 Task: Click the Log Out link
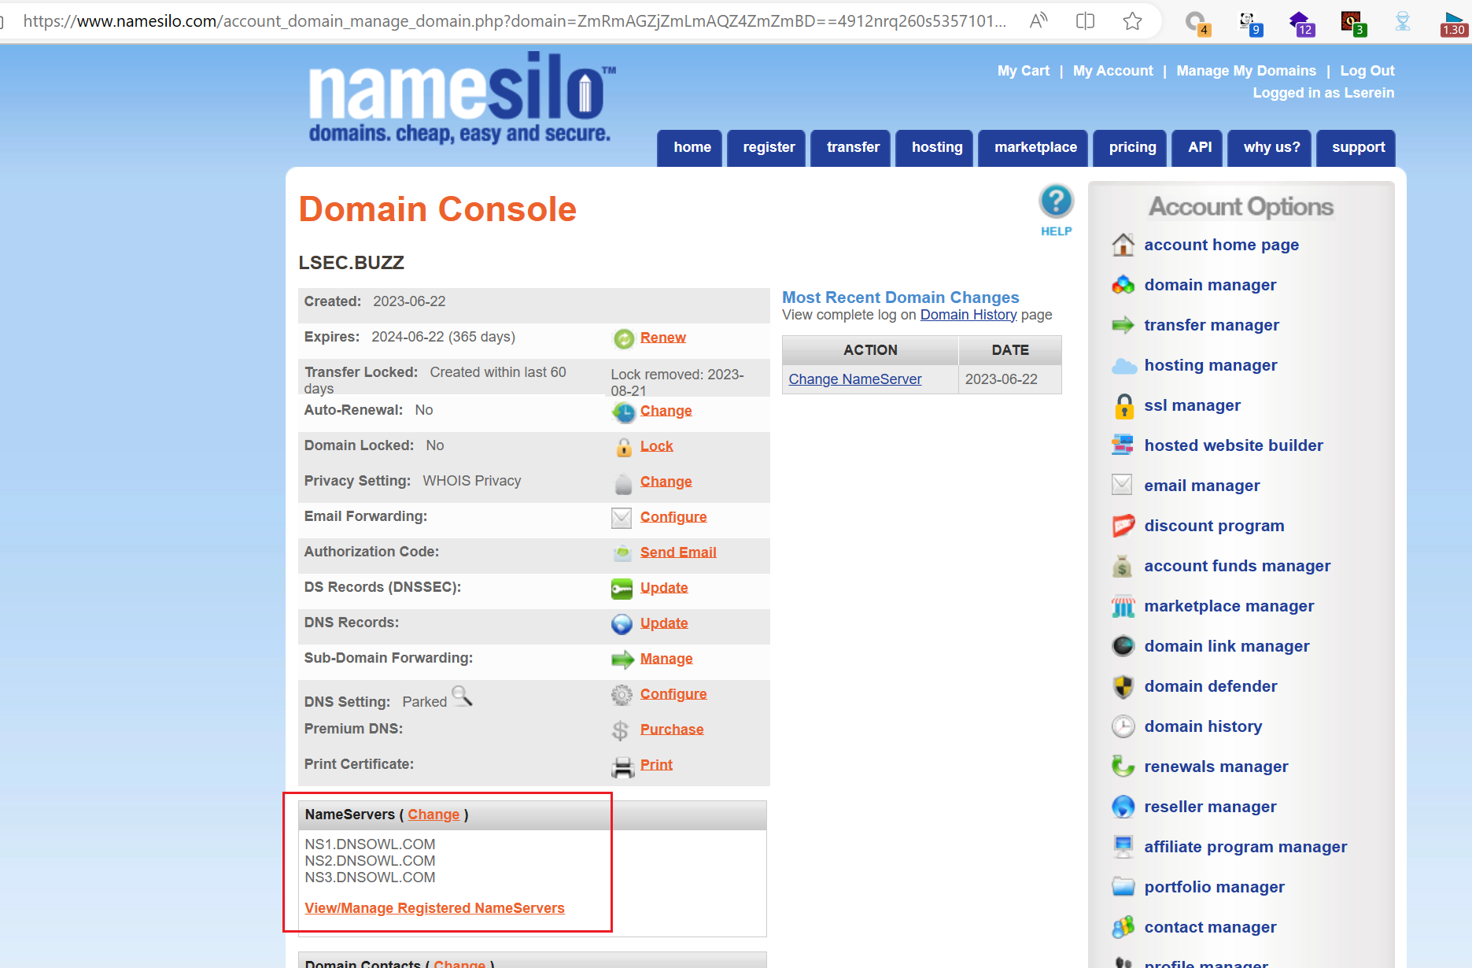click(x=1367, y=71)
